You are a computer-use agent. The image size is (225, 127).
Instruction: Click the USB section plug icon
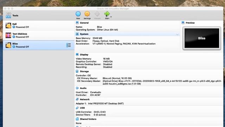click(77, 108)
